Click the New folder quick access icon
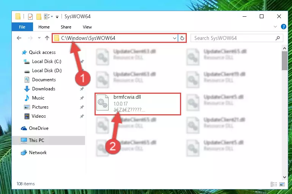Viewport: 292px width, 194px height. [x=39, y=17]
